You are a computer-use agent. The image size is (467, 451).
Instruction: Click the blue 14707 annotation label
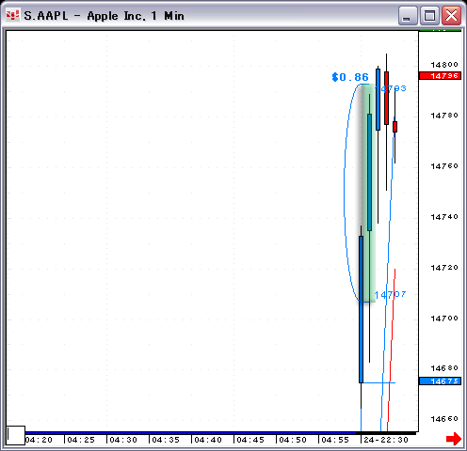pos(390,294)
